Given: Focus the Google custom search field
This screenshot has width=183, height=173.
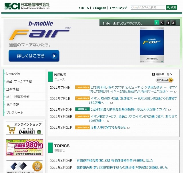Looking at the screenshot, I should coord(148,7).
